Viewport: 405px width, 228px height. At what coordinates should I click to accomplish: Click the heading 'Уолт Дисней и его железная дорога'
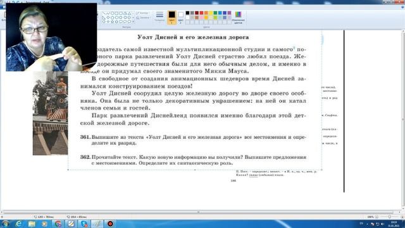point(193,37)
